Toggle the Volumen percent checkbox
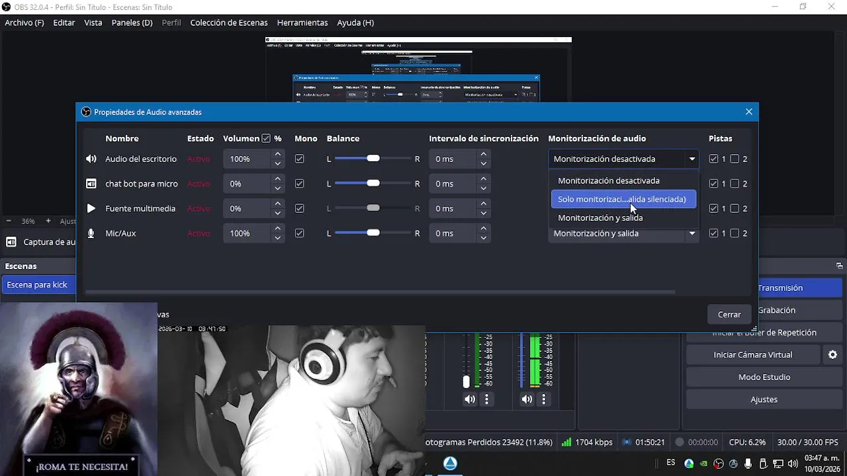847x476 pixels. [x=266, y=139]
